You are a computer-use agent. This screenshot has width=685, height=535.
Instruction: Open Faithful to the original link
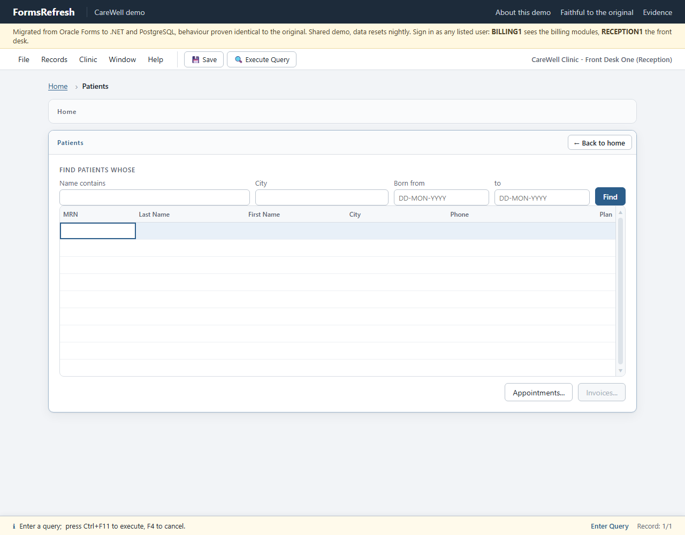(x=597, y=12)
